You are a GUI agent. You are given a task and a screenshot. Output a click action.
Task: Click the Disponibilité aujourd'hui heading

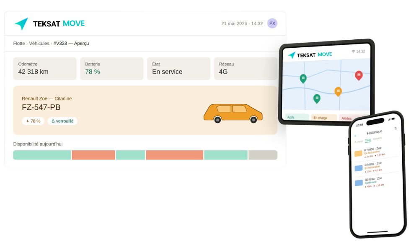pos(38,144)
